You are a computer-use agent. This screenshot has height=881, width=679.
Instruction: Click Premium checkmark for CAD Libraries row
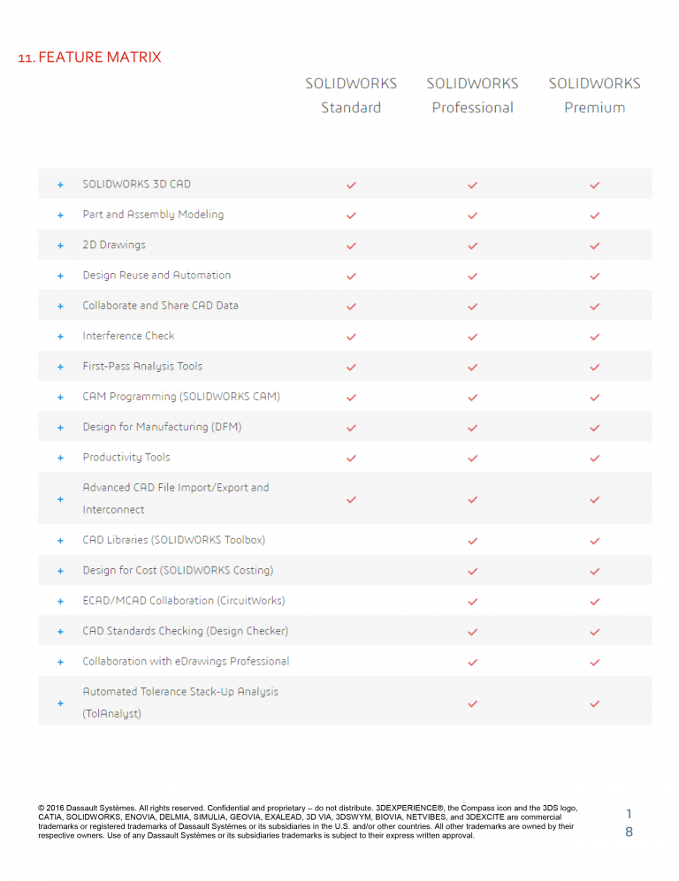(x=595, y=541)
